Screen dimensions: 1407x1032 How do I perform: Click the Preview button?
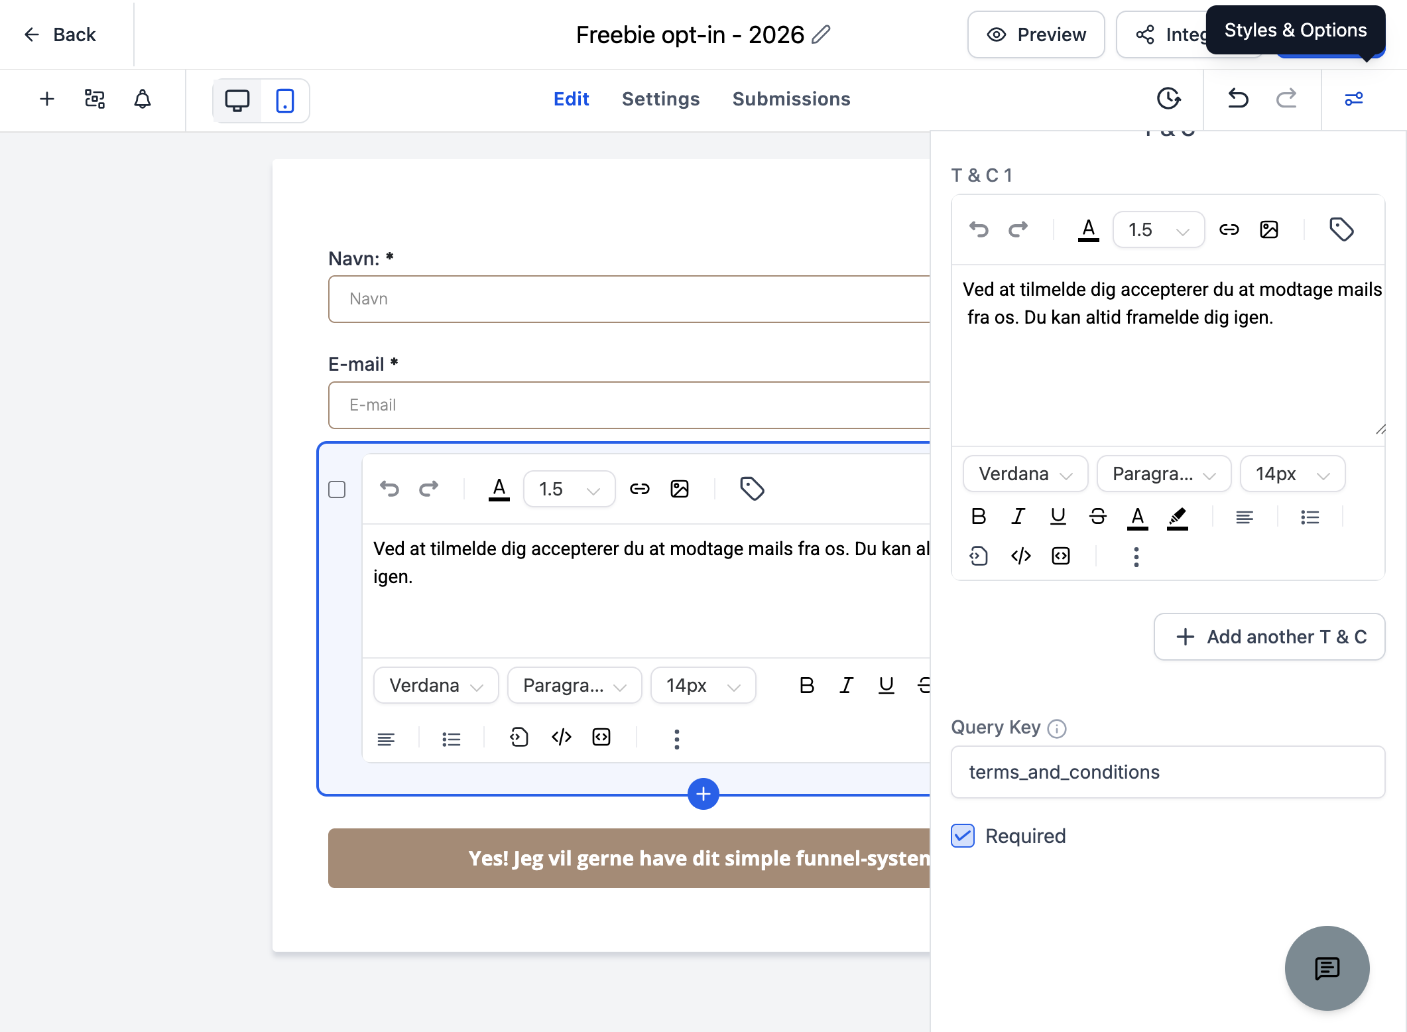click(x=1036, y=34)
